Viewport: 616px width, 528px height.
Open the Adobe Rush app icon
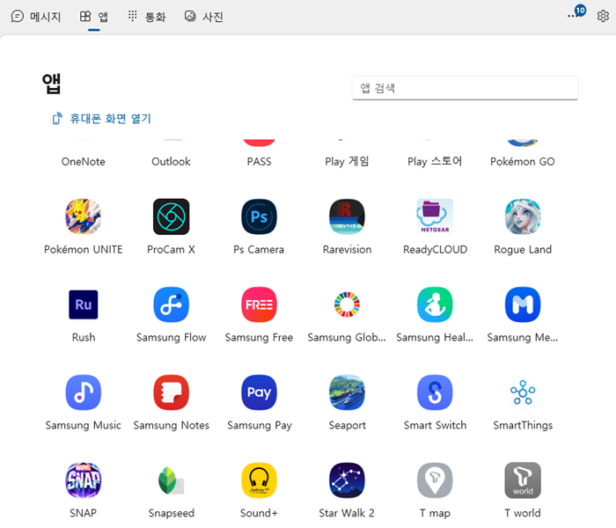[x=84, y=304]
